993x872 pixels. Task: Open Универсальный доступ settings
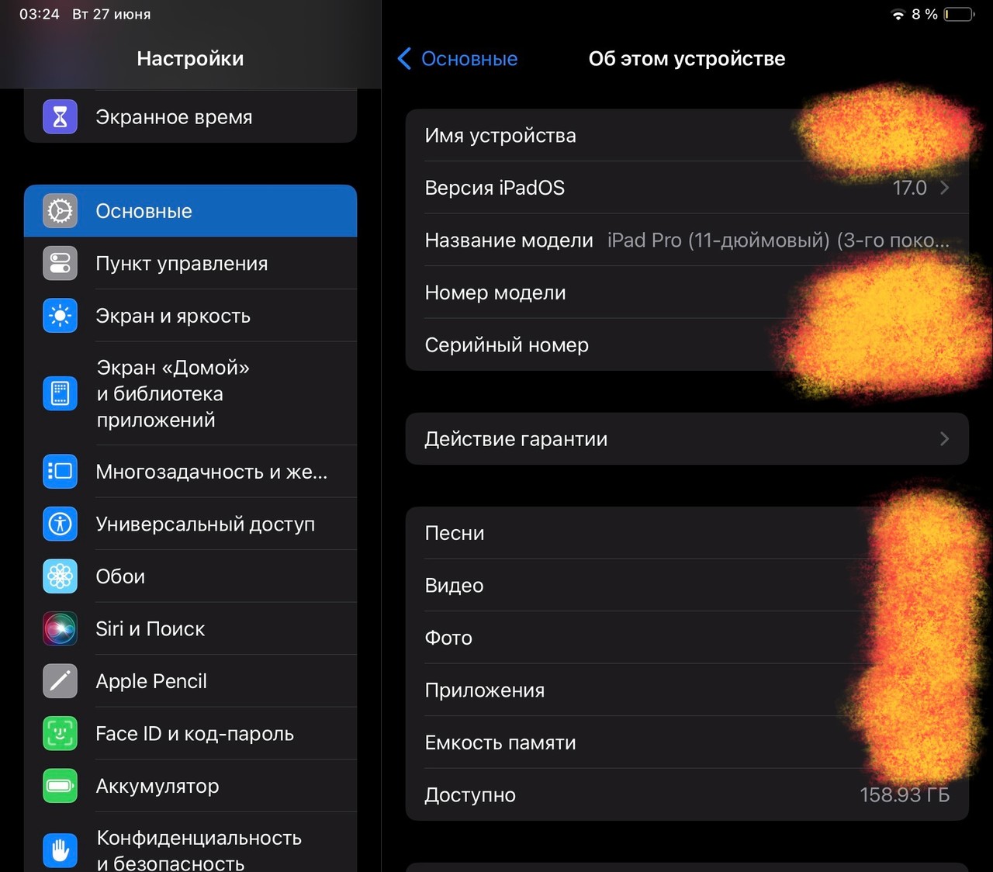pos(190,524)
